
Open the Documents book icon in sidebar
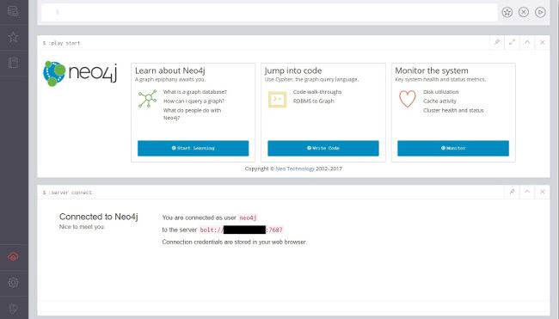click(x=13, y=63)
